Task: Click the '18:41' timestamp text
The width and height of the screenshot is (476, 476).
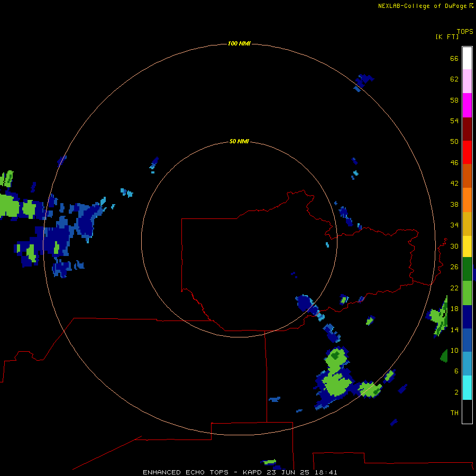Action: 326,472
